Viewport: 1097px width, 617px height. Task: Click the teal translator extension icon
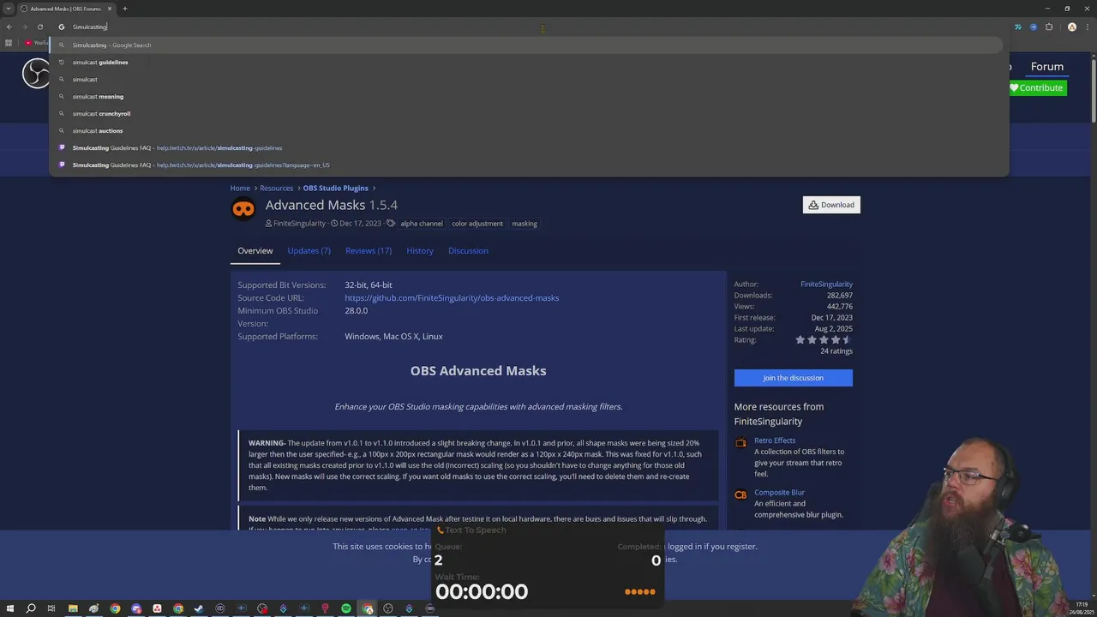click(1018, 27)
